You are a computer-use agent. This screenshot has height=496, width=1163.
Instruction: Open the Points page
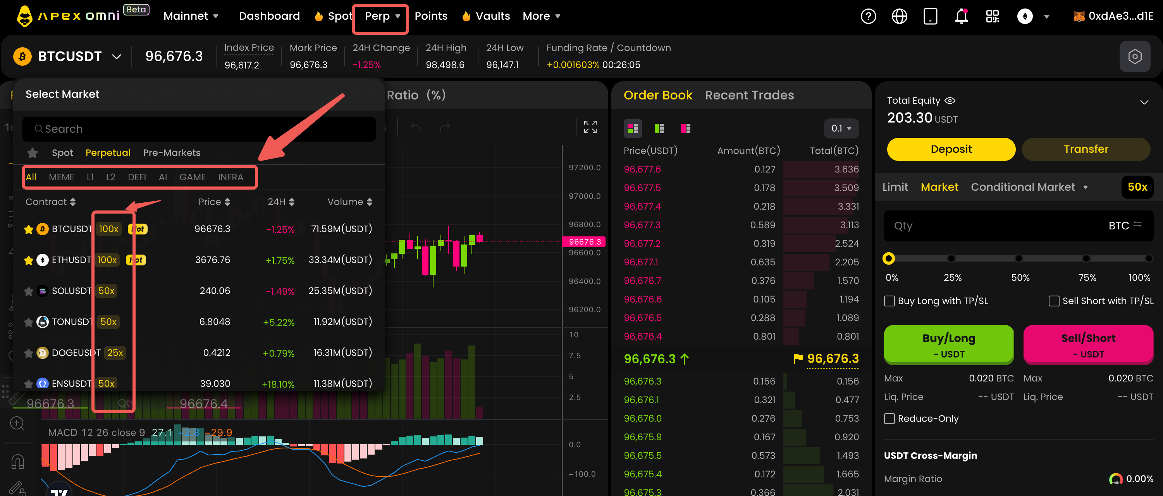431,16
